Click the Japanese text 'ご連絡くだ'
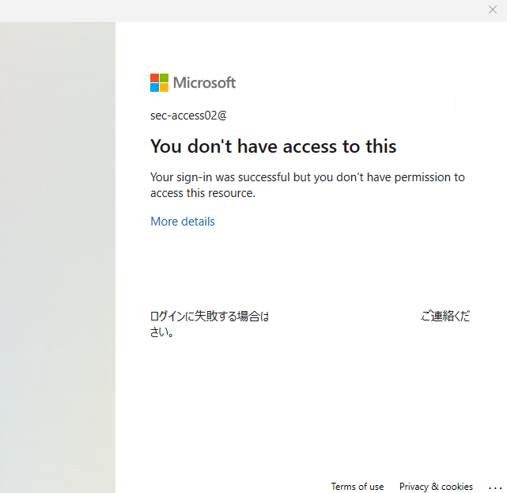 click(445, 316)
